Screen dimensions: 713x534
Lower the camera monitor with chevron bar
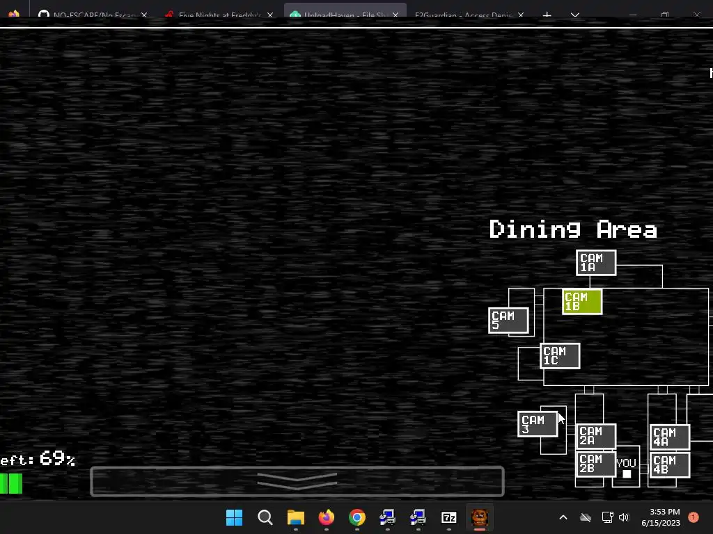[297, 481]
